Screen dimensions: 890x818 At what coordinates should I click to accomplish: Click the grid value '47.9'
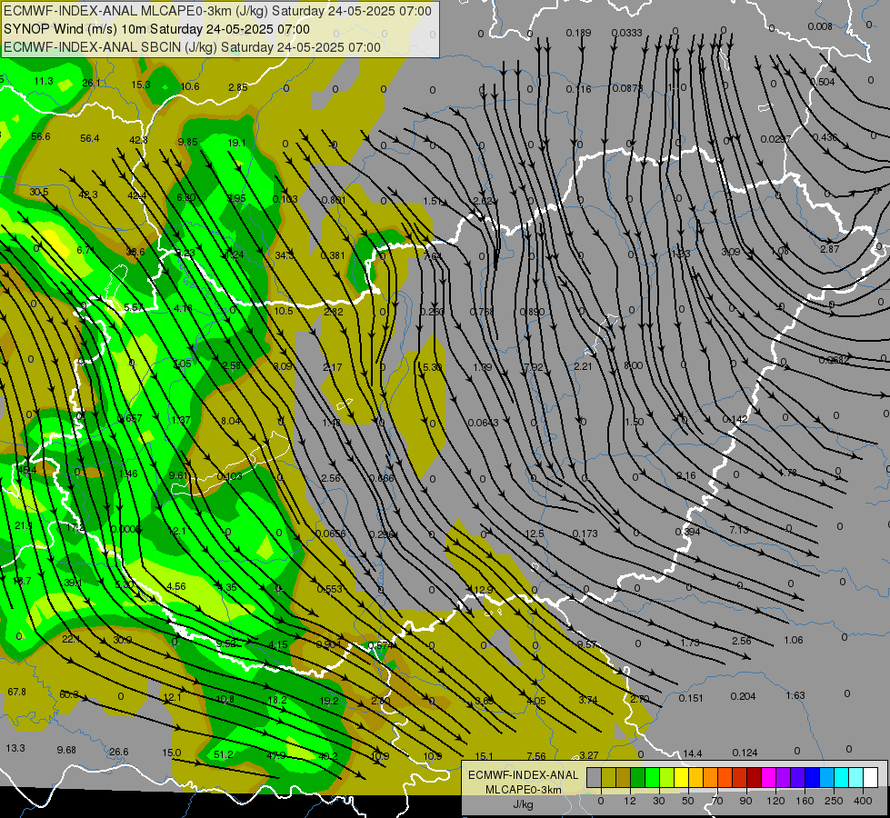275,755
